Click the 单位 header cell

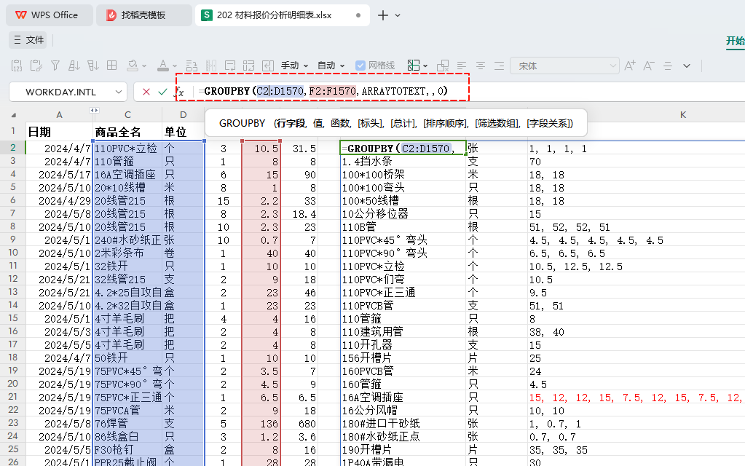pos(184,132)
